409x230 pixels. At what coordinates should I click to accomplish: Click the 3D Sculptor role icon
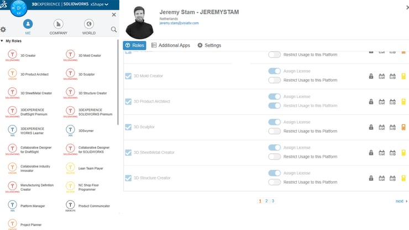[70, 73]
